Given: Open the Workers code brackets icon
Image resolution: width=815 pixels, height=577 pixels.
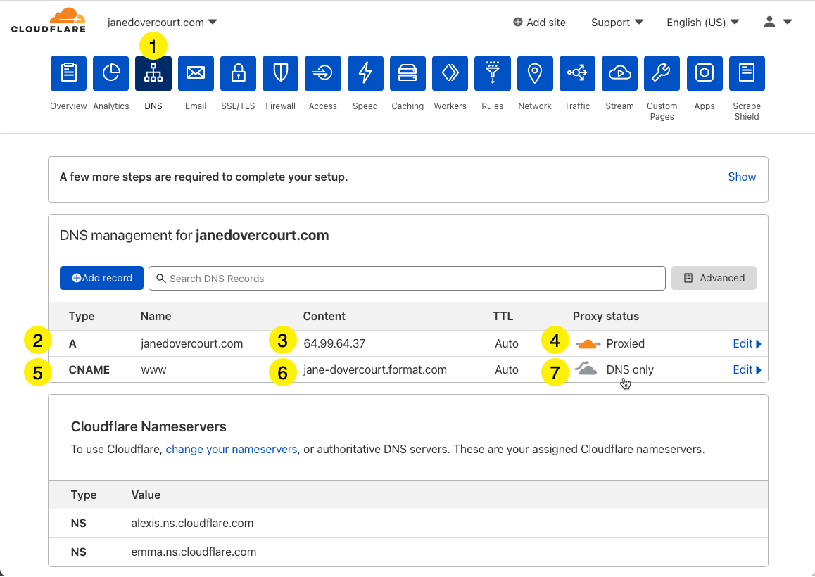Looking at the screenshot, I should tap(450, 73).
